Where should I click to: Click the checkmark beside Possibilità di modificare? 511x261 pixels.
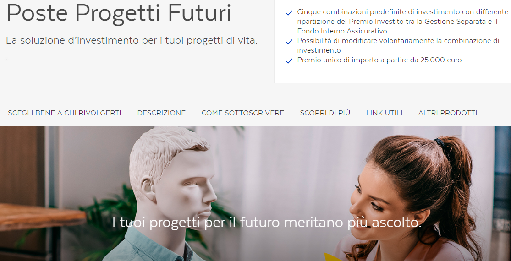[x=289, y=42]
